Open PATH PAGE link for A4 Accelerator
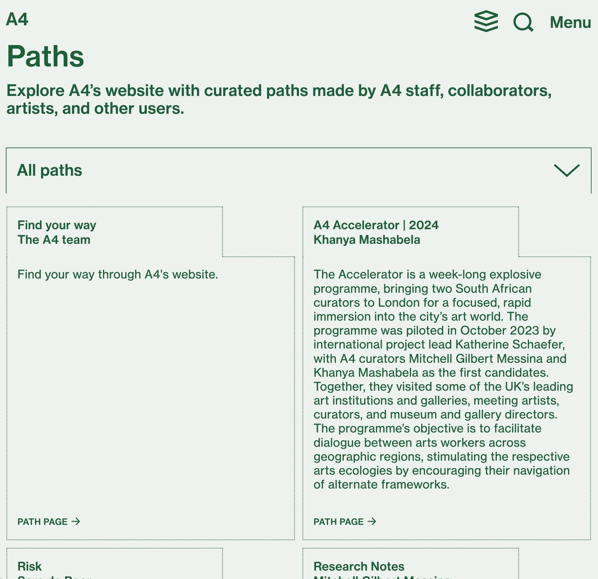The image size is (598, 579). click(x=339, y=522)
